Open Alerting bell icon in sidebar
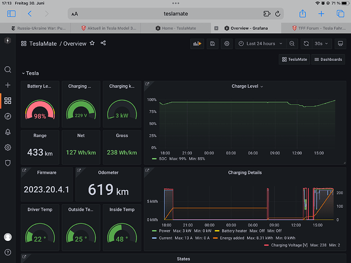This screenshot has width=351, height=263. (x=8, y=132)
